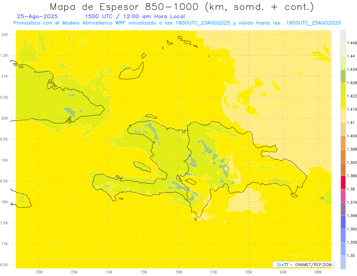Image resolution: width=357 pixels, height=276 pixels.
Task: Click the legend value '1.434'
Action: (x=352, y=69)
